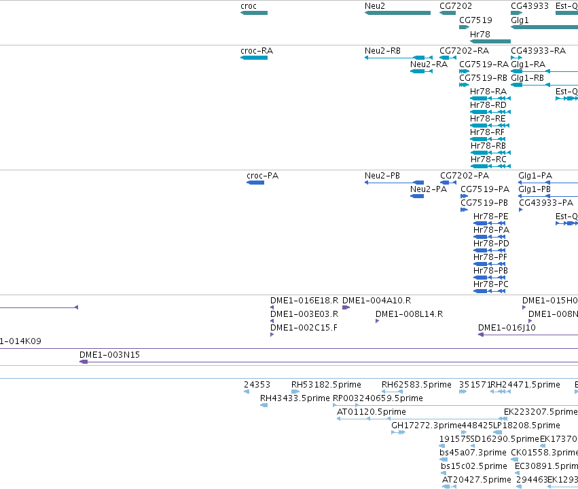578x490 pixels.
Task: Click the CG7202 gene feature
Action: point(448,13)
